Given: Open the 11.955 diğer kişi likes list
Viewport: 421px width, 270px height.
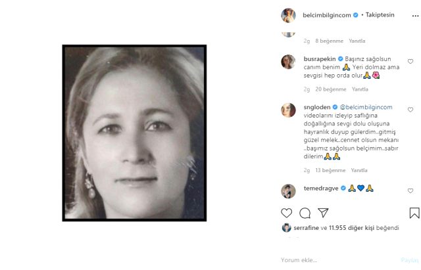Looking at the screenshot, I should 351,227.
